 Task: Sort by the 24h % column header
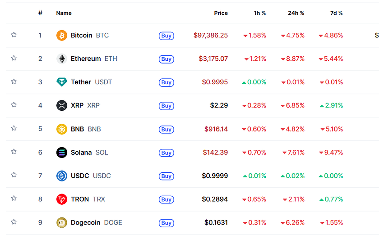click(x=296, y=13)
